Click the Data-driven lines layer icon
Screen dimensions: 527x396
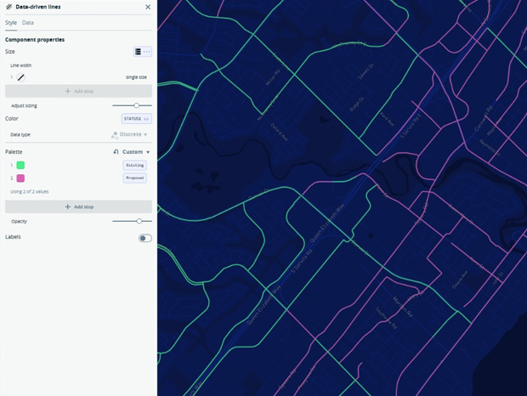tap(9, 7)
